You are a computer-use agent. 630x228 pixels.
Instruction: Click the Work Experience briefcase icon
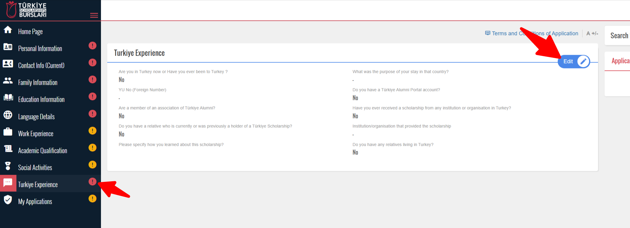click(x=8, y=132)
